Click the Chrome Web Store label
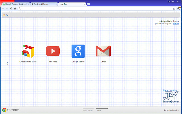Viewport: 182px width, 114px height. [28, 62]
